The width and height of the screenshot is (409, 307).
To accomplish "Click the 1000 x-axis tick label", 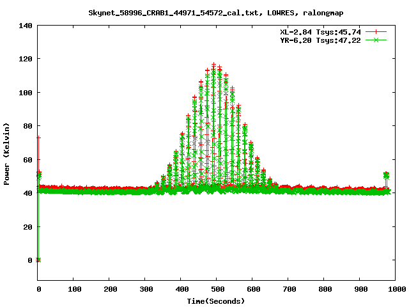I will (396, 289).
